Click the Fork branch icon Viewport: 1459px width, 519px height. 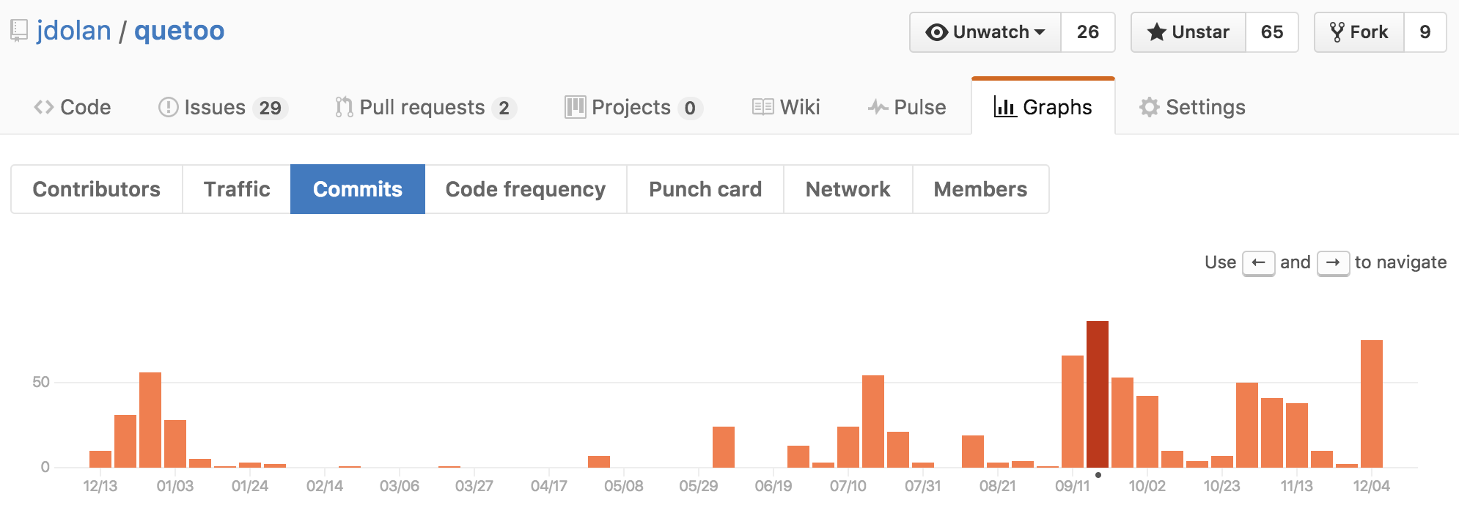[x=1337, y=32]
